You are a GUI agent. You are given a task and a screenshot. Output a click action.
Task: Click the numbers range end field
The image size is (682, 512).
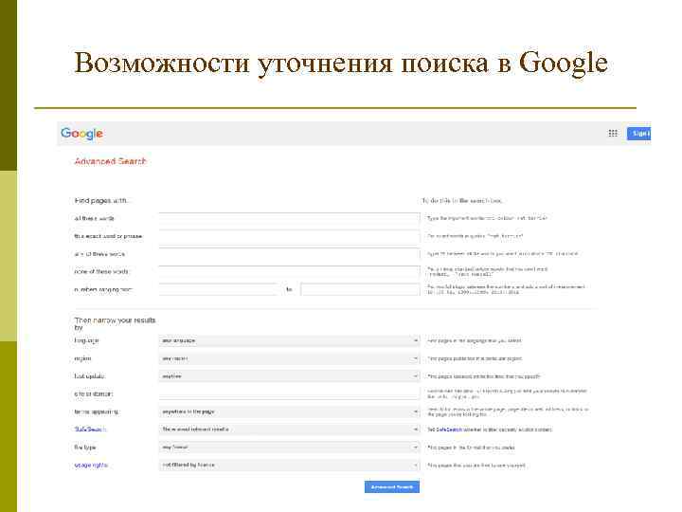pos(360,289)
